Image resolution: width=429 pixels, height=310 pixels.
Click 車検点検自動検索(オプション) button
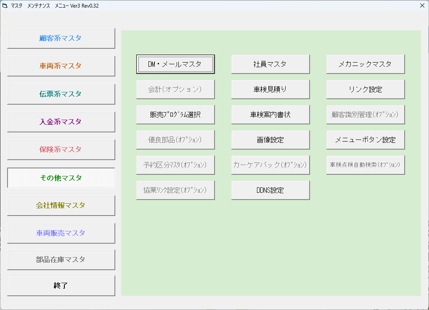(365, 165)
